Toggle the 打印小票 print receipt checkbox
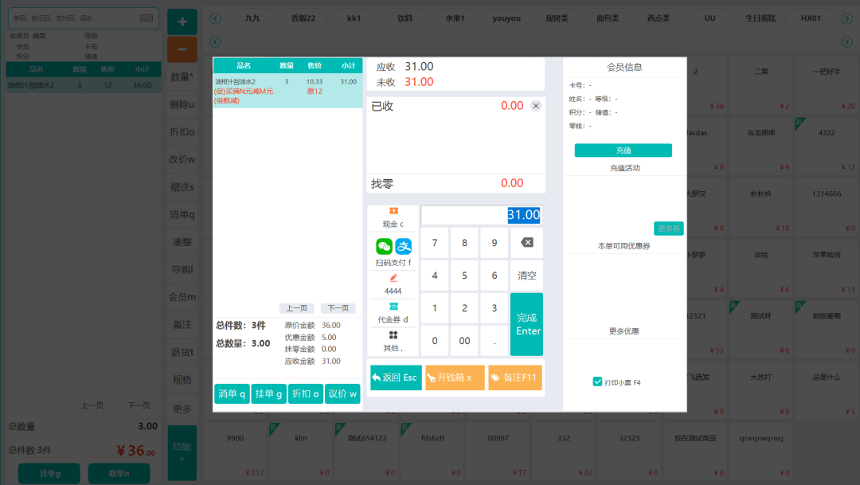860x485 pixels. [x=597, y=382]
